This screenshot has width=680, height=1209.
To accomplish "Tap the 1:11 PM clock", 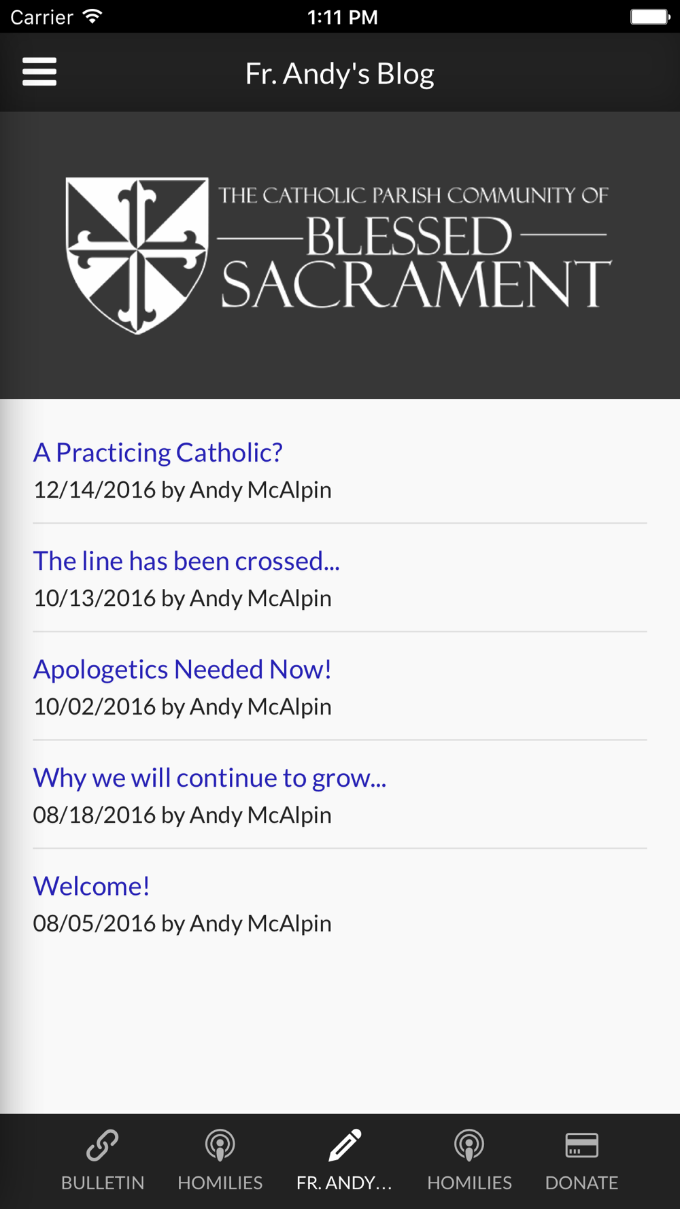I will pos(342,17).
